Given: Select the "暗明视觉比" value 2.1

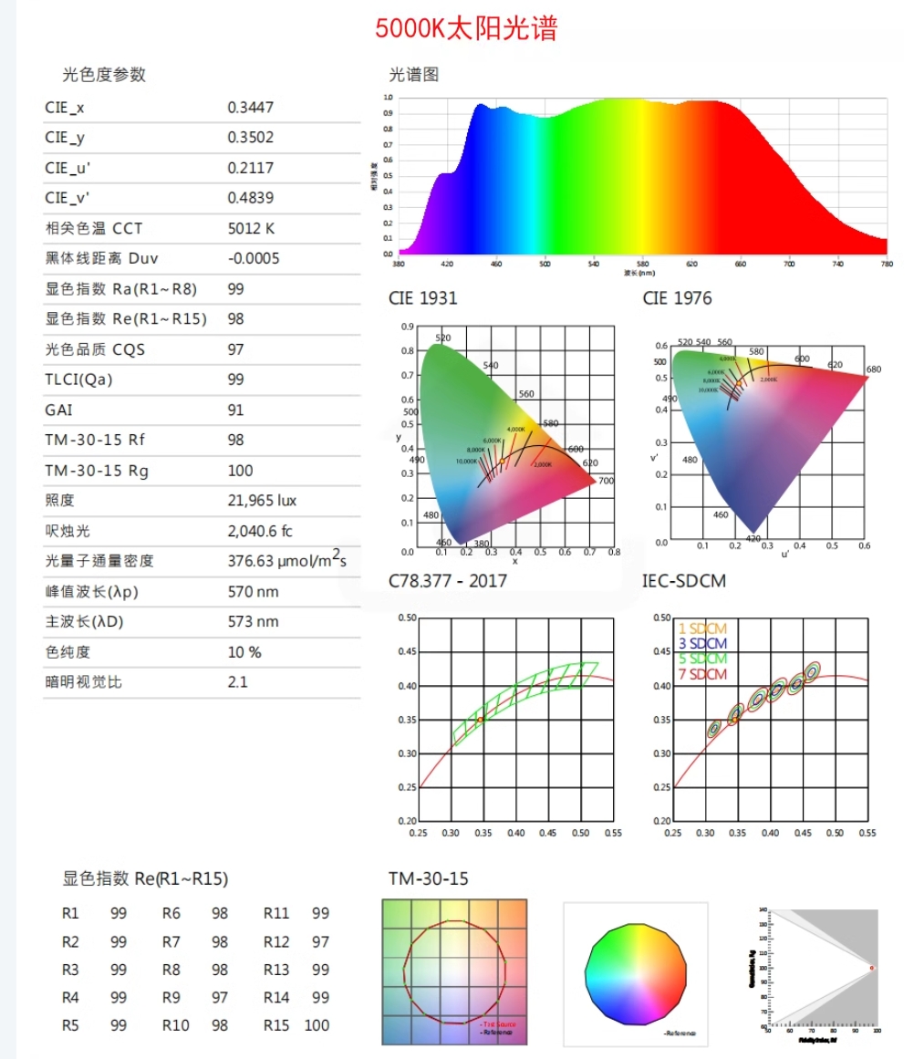Looking at the screenshot, I should click(237, 682).
